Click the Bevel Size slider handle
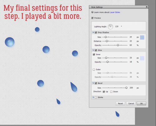Viewport: 156px width, 126px height. tap(126, 88)
